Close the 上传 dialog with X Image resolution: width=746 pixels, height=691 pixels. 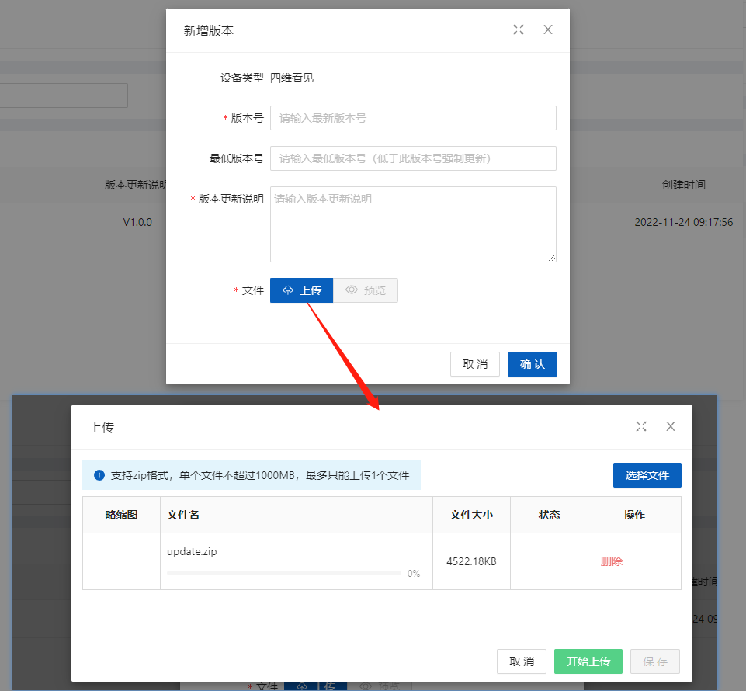click(x=671, y=426)
